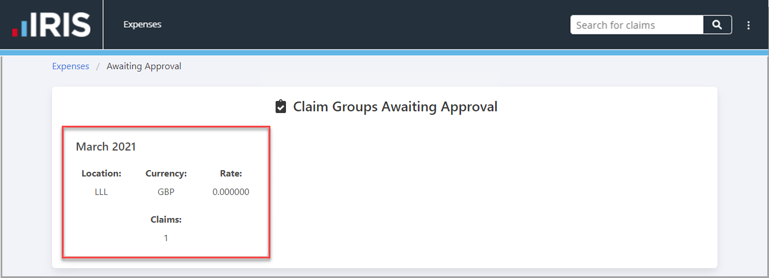The width and height of the screenshot is (769, 278).
Task: Click the Location label in the card
Action: (x=101, y=173)
